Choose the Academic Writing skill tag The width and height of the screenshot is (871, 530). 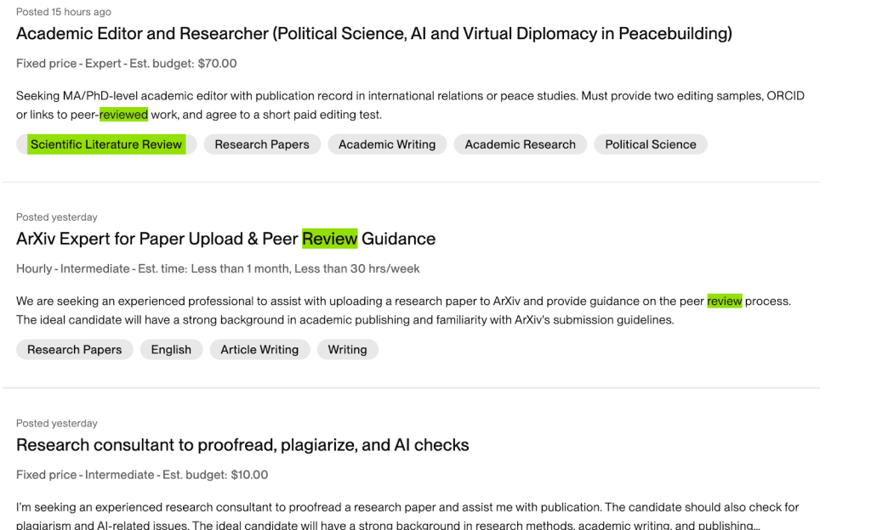[x=387, y=144]
